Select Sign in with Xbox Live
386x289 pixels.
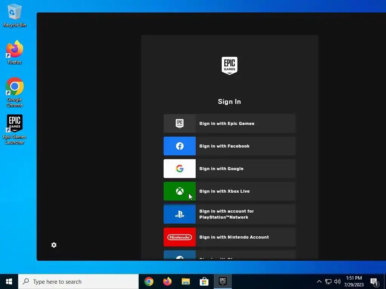pos(230,191)
